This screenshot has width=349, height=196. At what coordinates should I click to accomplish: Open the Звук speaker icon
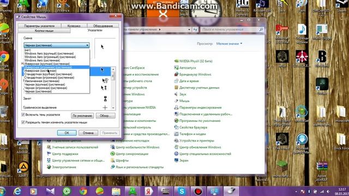[x=176, y=94]
